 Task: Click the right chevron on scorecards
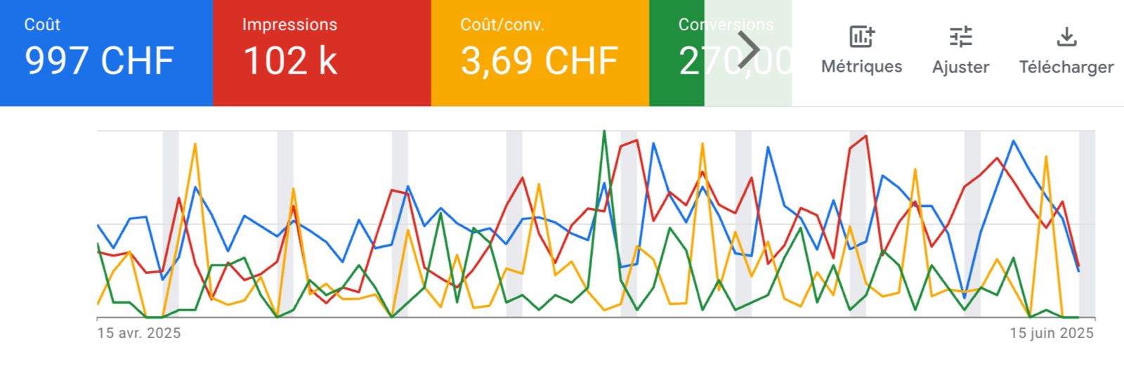[749, 50]
